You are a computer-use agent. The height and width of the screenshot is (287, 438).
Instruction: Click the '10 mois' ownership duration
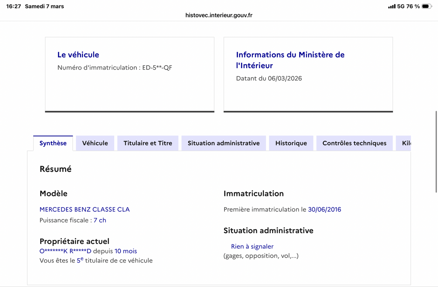point(126,251)
